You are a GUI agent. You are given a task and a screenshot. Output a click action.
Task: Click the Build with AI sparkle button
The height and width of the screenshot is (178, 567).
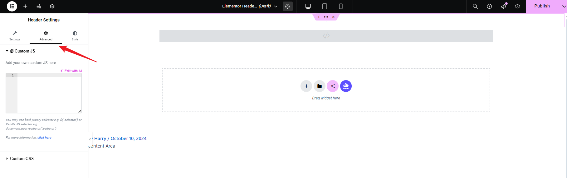click(333, 86)
